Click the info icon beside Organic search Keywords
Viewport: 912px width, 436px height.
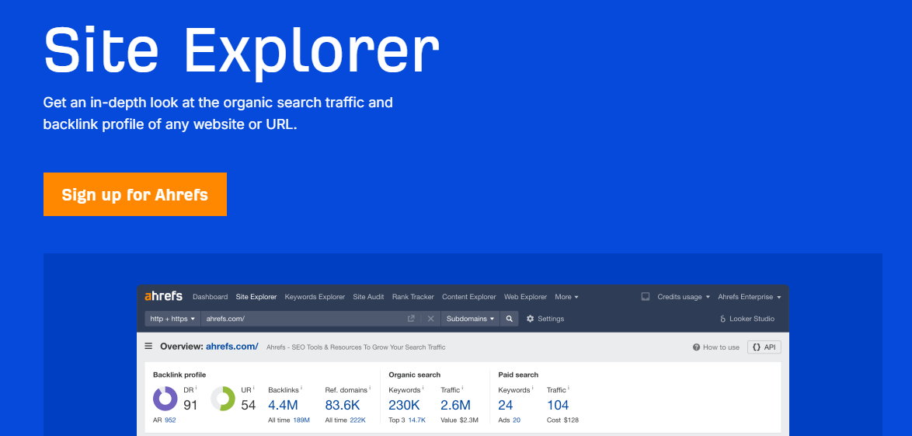tap(423, 387)
